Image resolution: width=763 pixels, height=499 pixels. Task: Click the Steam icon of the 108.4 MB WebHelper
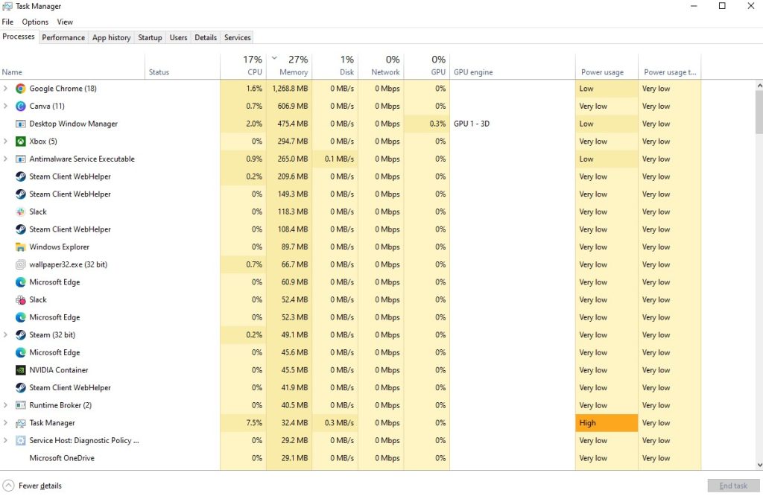point(20,229)
